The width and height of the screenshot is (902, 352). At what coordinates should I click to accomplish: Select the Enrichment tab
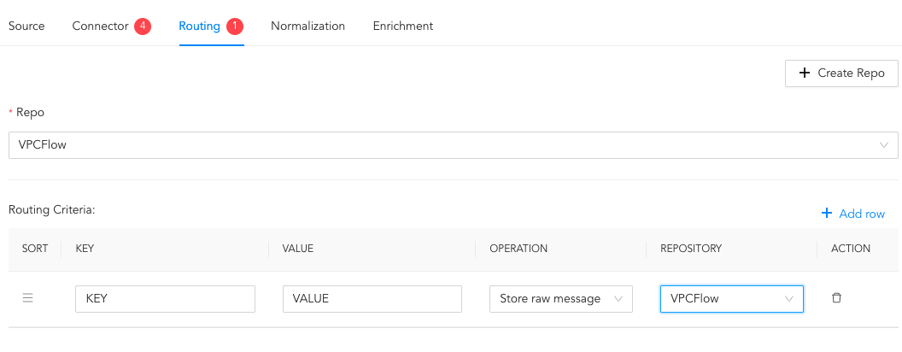tap(402, 26)
